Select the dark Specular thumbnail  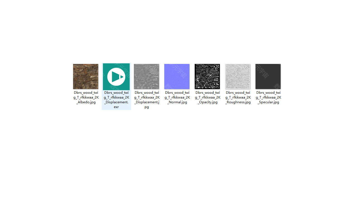click(268, 76)
